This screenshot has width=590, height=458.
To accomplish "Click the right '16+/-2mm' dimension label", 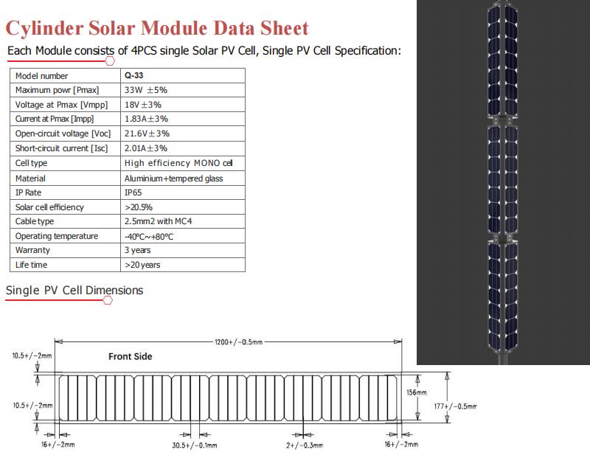I will coord(401,445).
